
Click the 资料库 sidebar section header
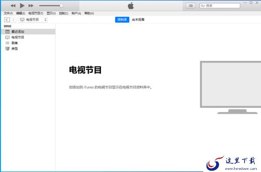(8, 26)
